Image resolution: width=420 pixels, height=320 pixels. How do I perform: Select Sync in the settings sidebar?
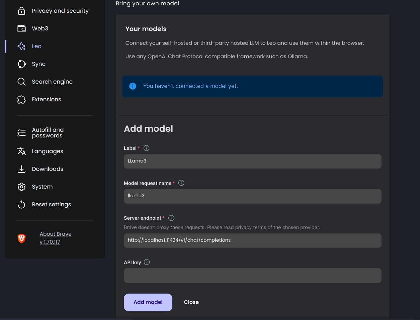point(38,64)
